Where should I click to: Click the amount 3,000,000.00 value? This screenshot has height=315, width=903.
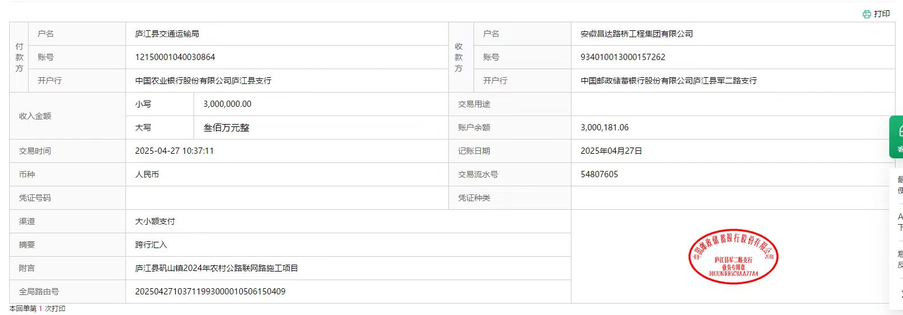click(227, 104)
